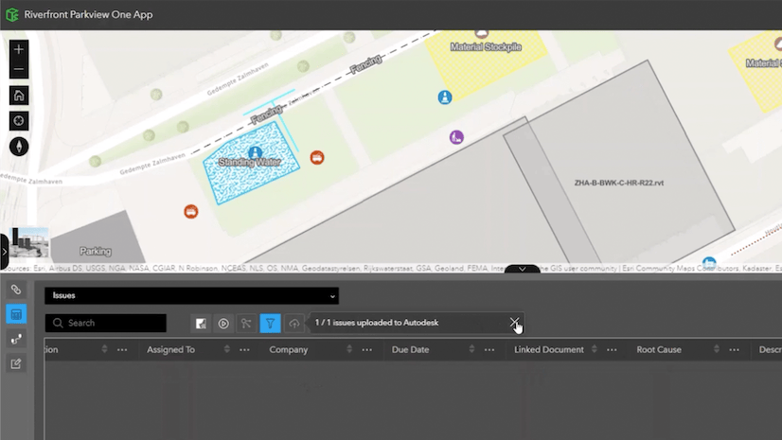
Task: Click upload to cloud icon
Action: click(293, 324)
